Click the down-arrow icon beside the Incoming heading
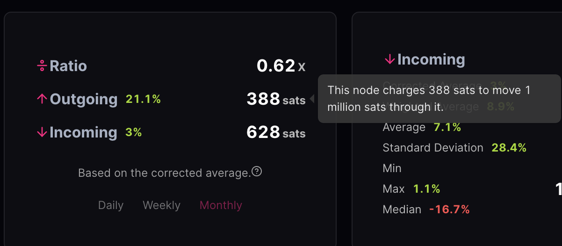 389,59
